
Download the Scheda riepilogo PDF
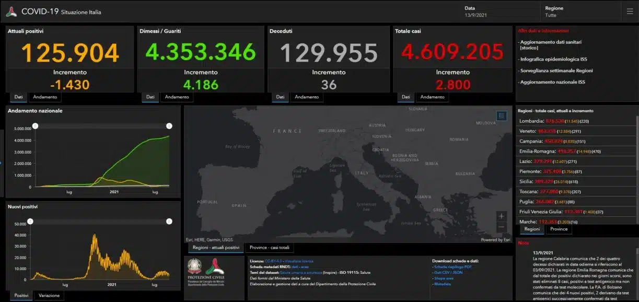point(452,266)
